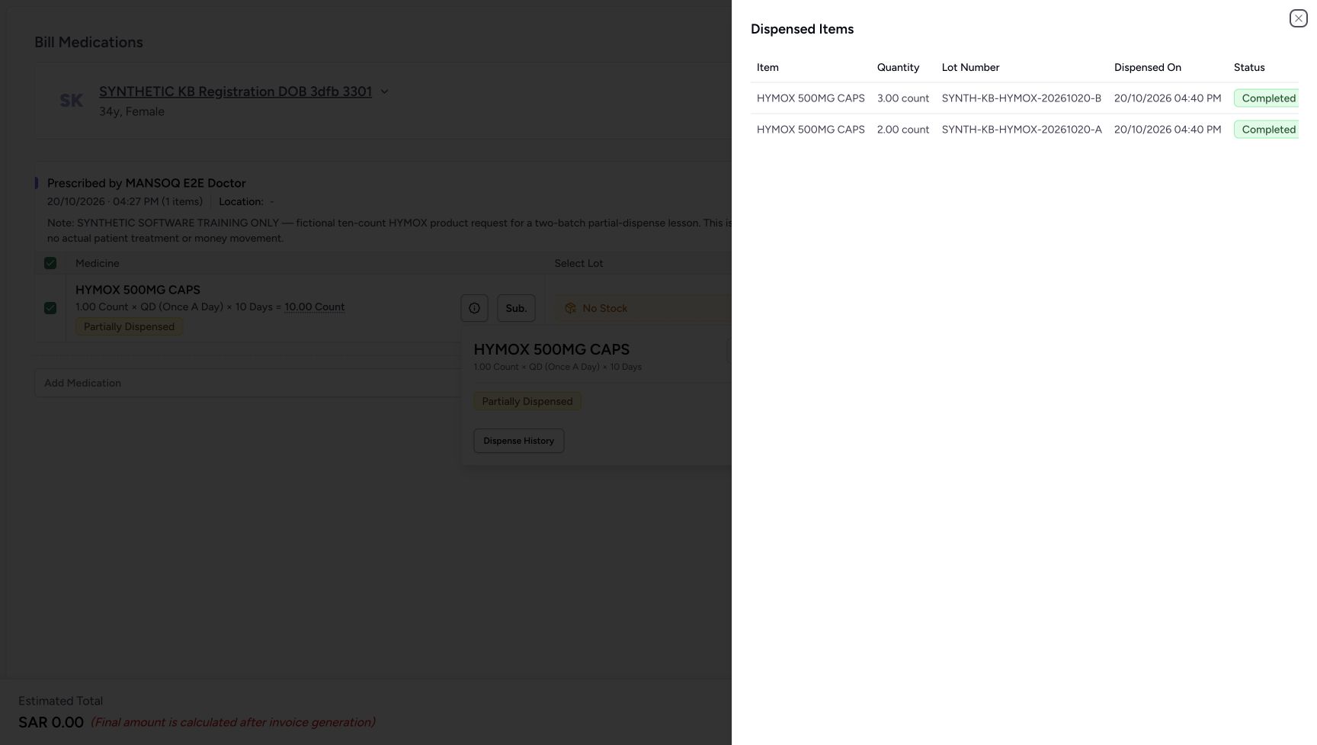The height and width of the screenshot is (745, 1317).
Task: Click the SK patient avatar
Action: pyautogui.click(x=72, y=101)
